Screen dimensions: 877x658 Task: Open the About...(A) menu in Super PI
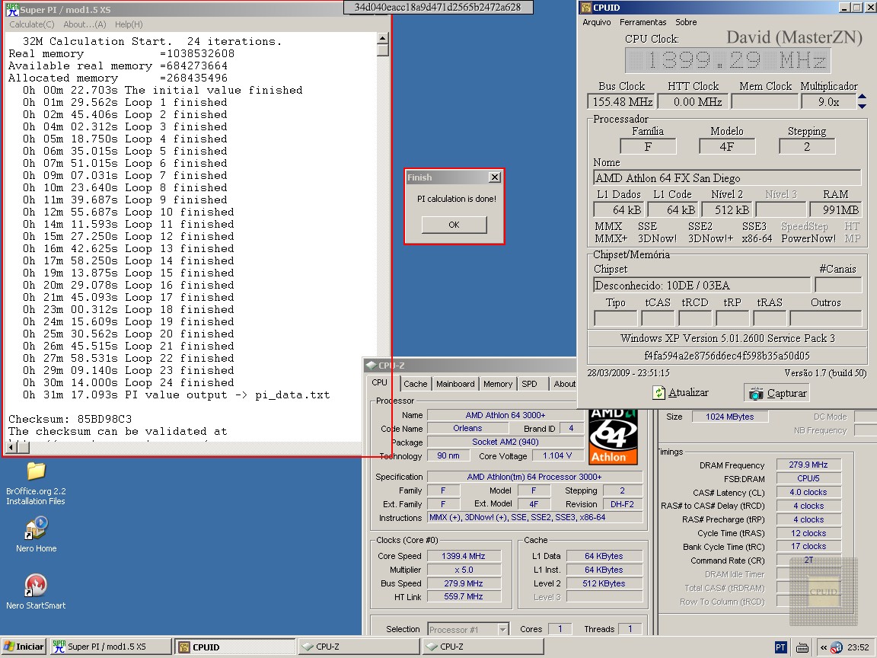tap(85, 24)
